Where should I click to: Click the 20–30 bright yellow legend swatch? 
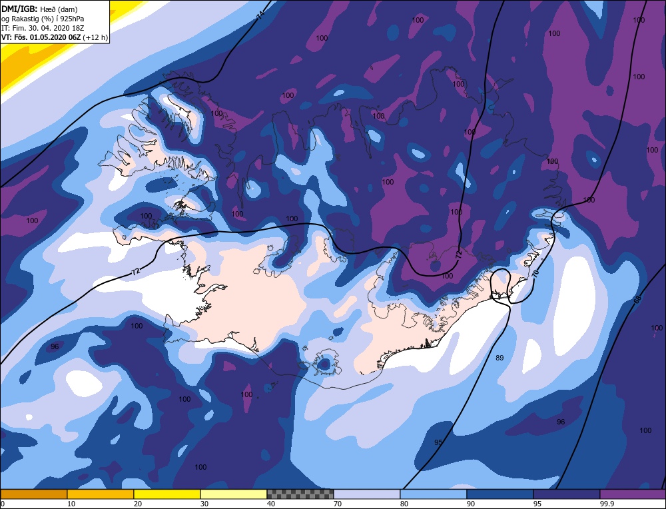tap(167, 494)
